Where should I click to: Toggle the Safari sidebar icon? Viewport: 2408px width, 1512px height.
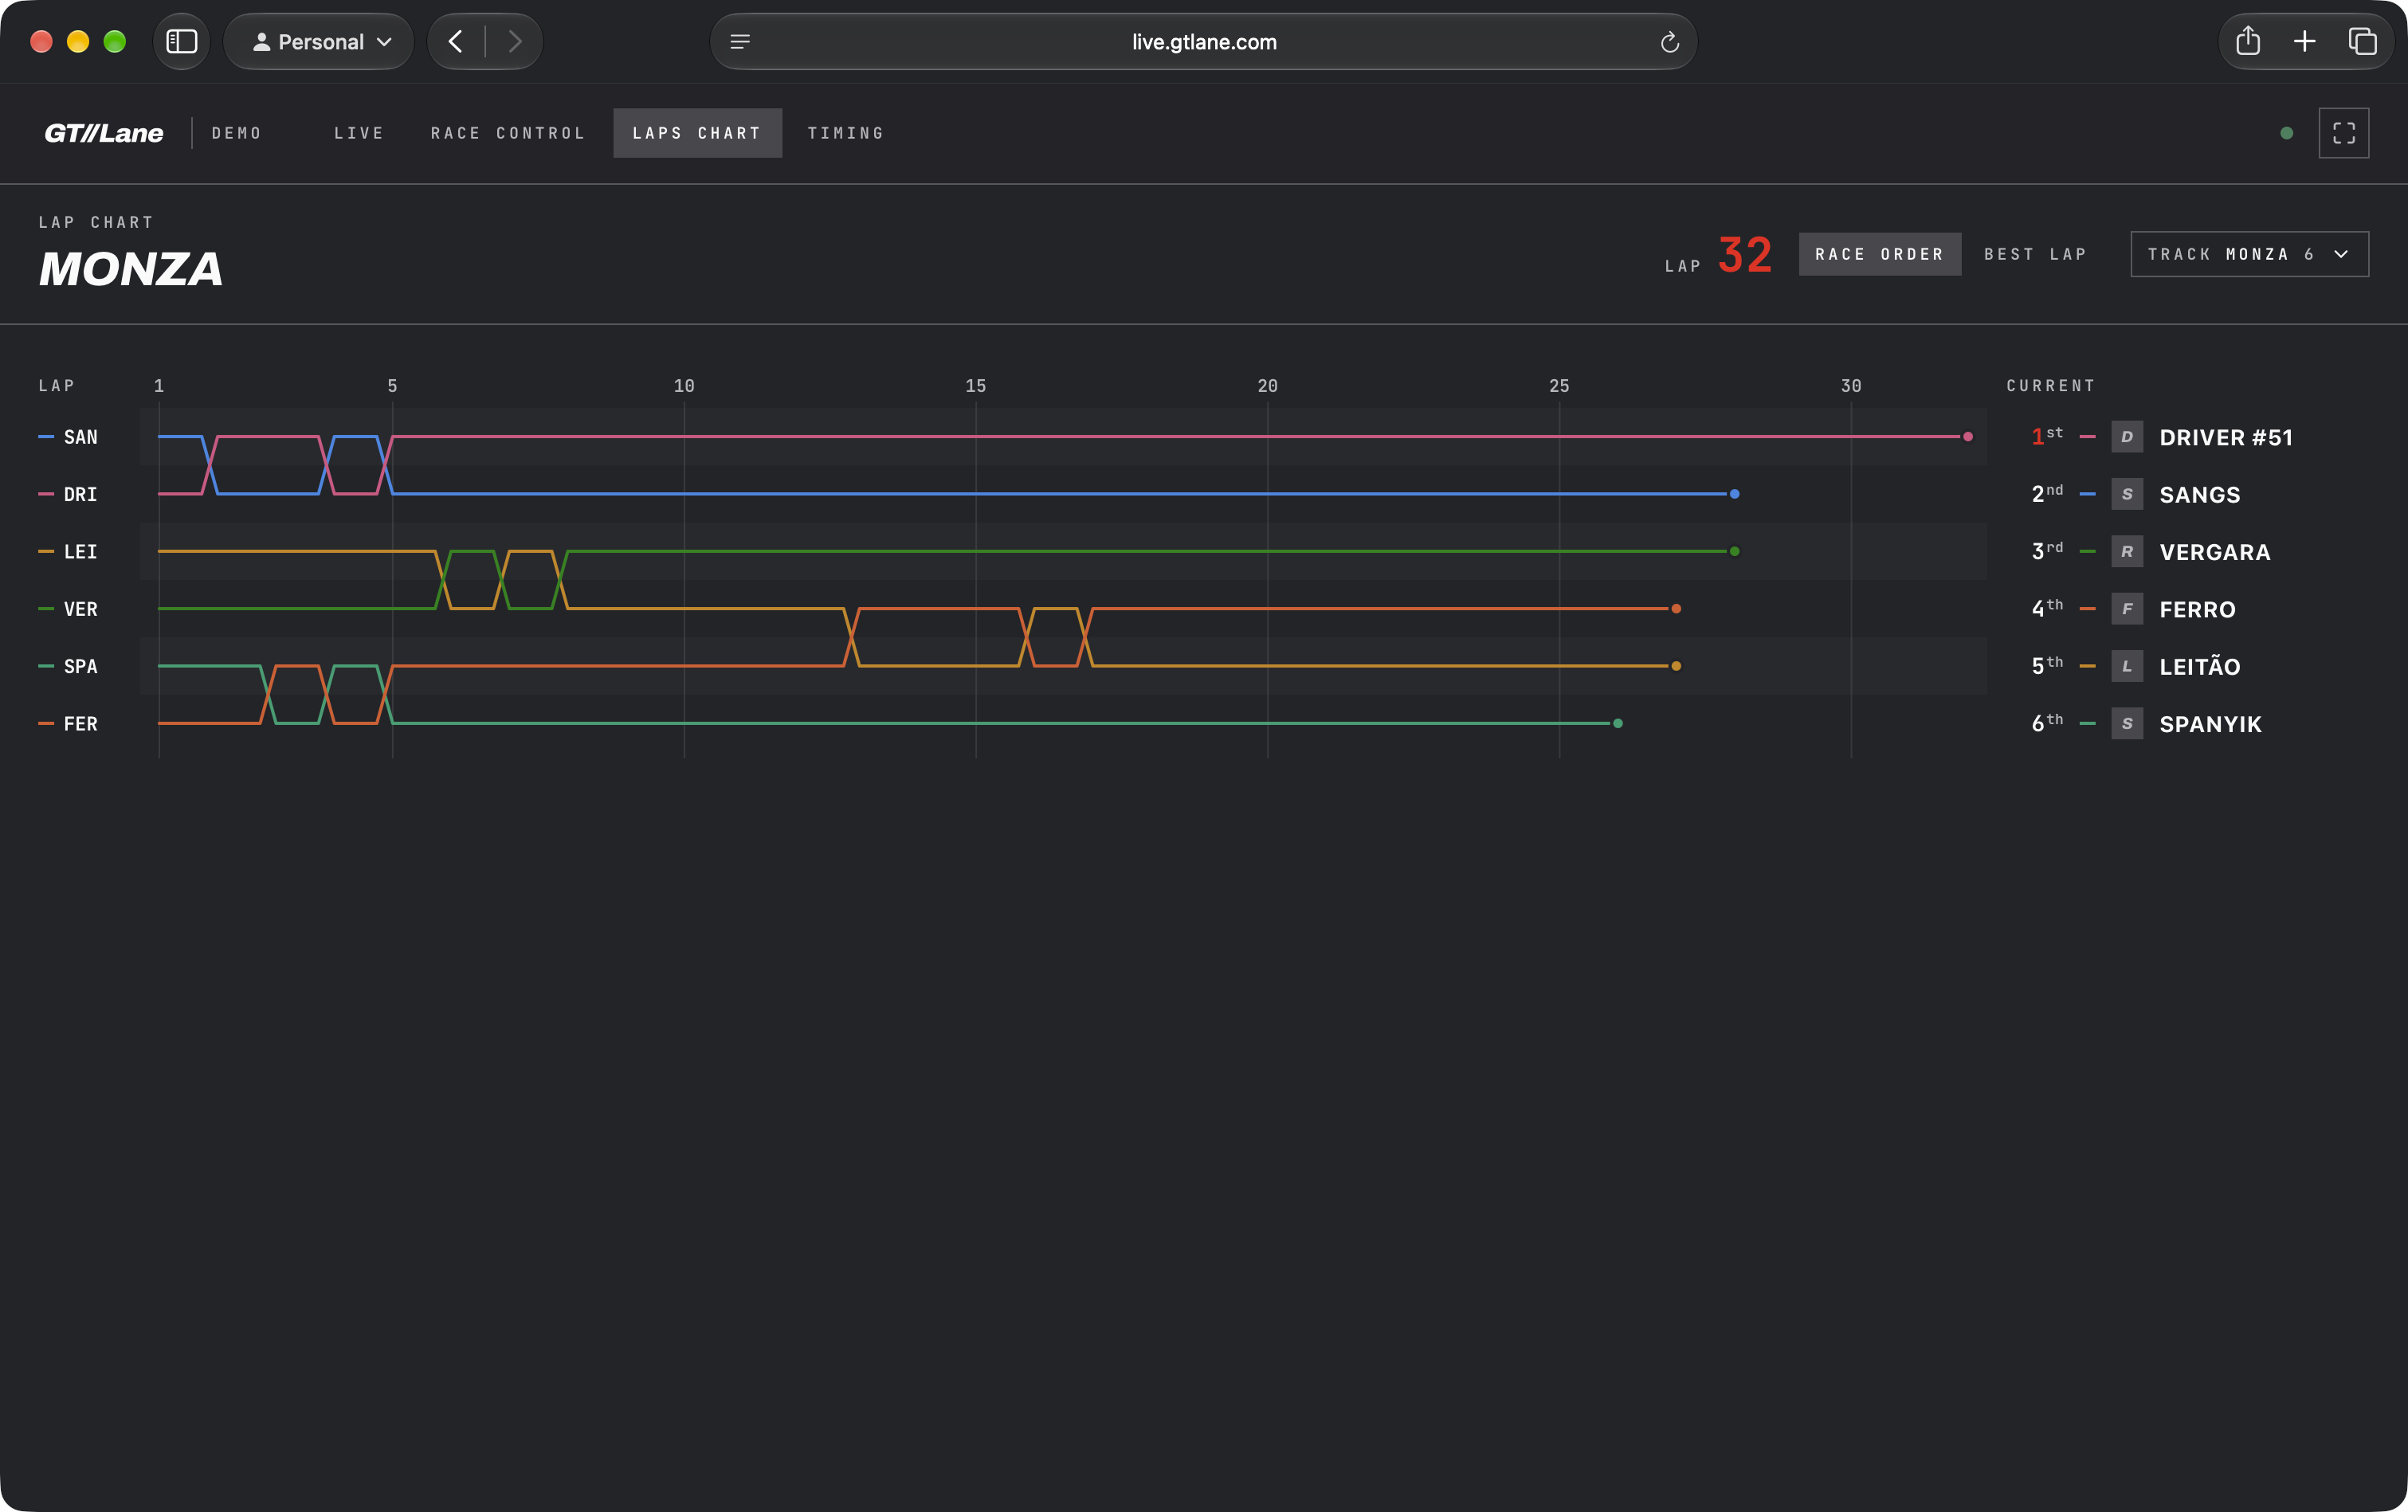point(181,42)
